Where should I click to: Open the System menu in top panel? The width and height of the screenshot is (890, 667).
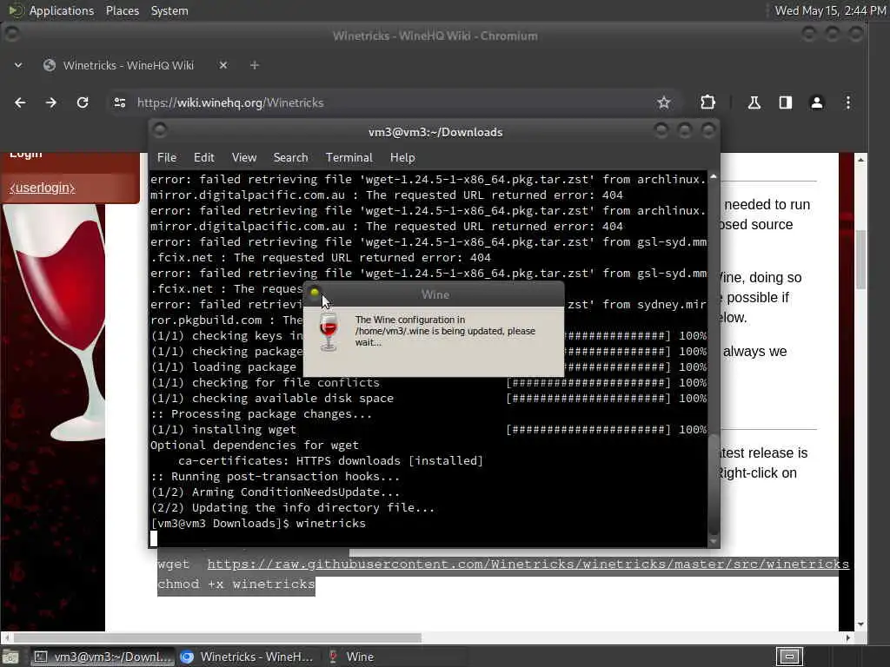(169, 10)
